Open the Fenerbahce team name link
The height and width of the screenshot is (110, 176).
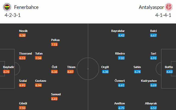(26, 7)
